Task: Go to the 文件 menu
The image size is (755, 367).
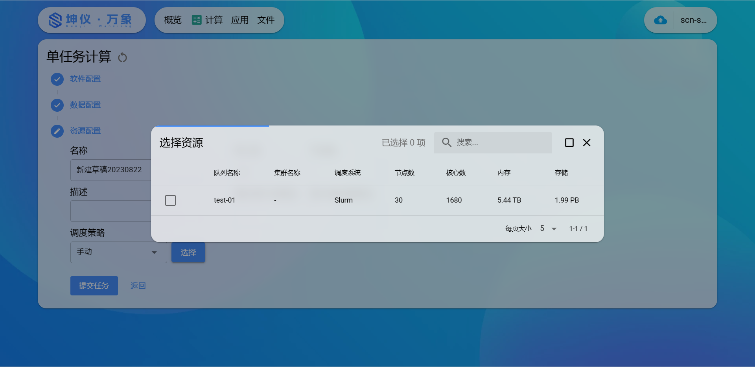Action: pos(266,20)
